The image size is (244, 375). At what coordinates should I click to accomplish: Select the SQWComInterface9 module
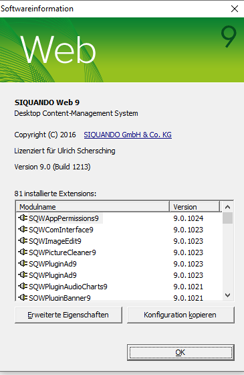pyautogui.click(x=61, y=230)
